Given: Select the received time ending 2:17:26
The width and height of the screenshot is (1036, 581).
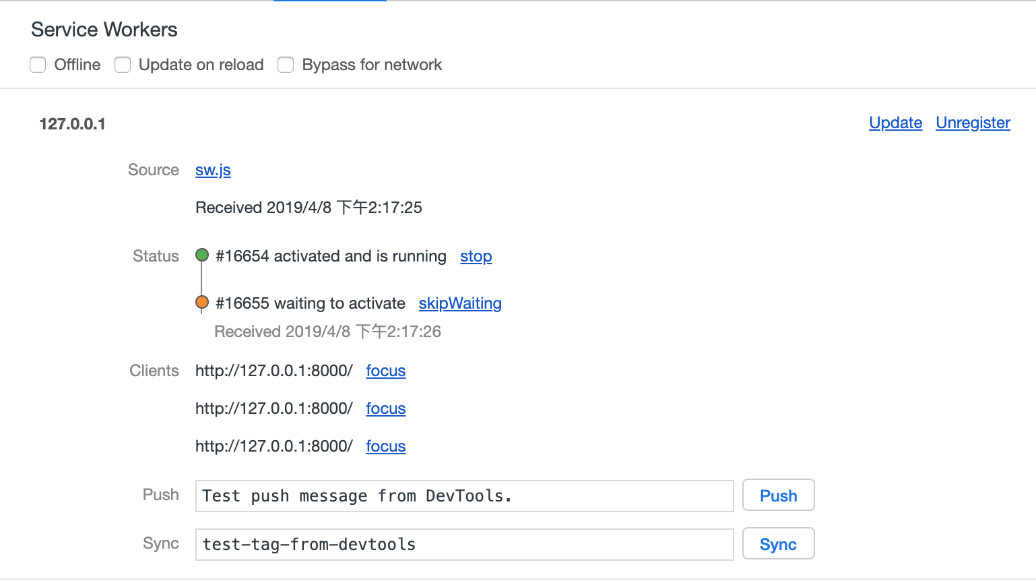Looking at the screenshot, I should 327,332.
